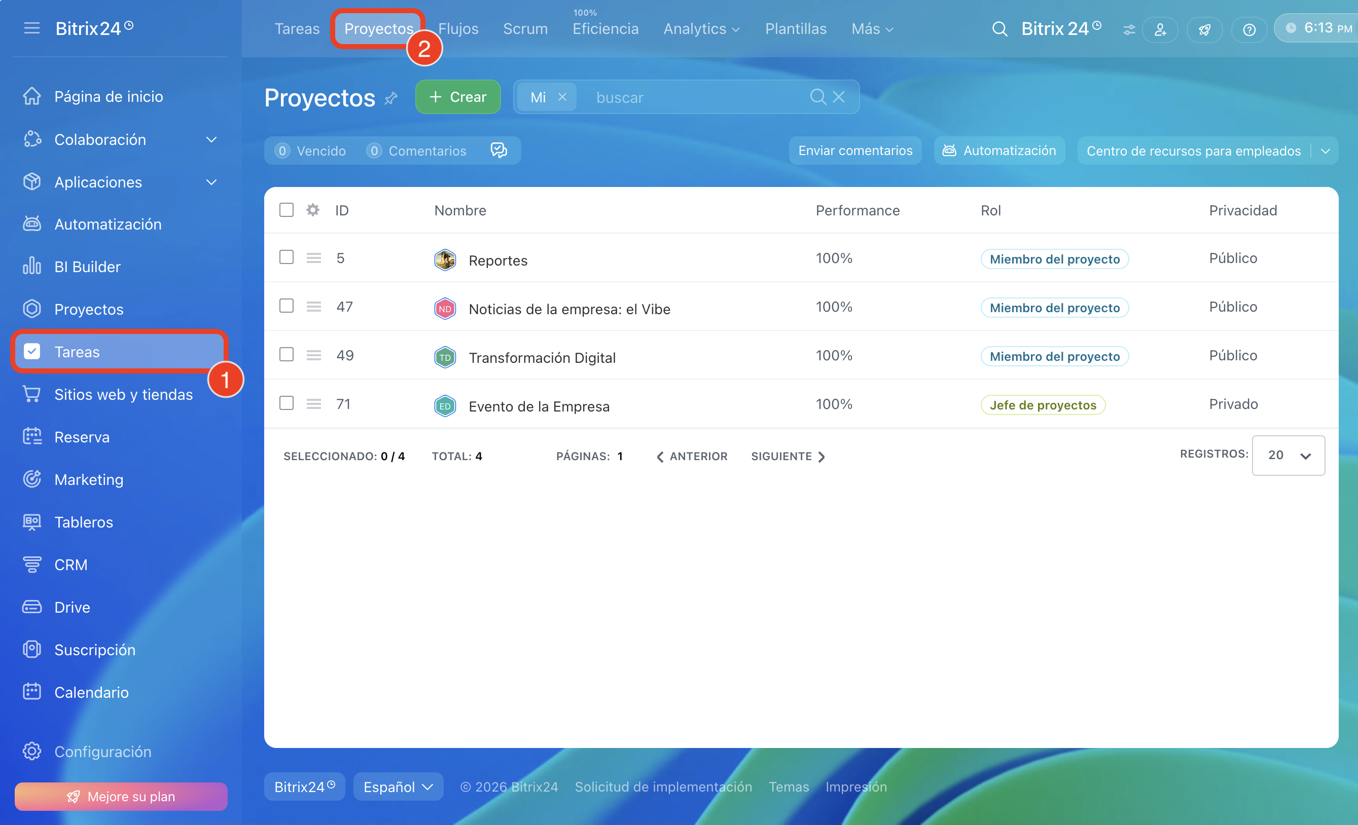This screenshot has width=1358, height=825.
Task: Tick the checkbox for Transformación Digital
Action: click(286, 354)
